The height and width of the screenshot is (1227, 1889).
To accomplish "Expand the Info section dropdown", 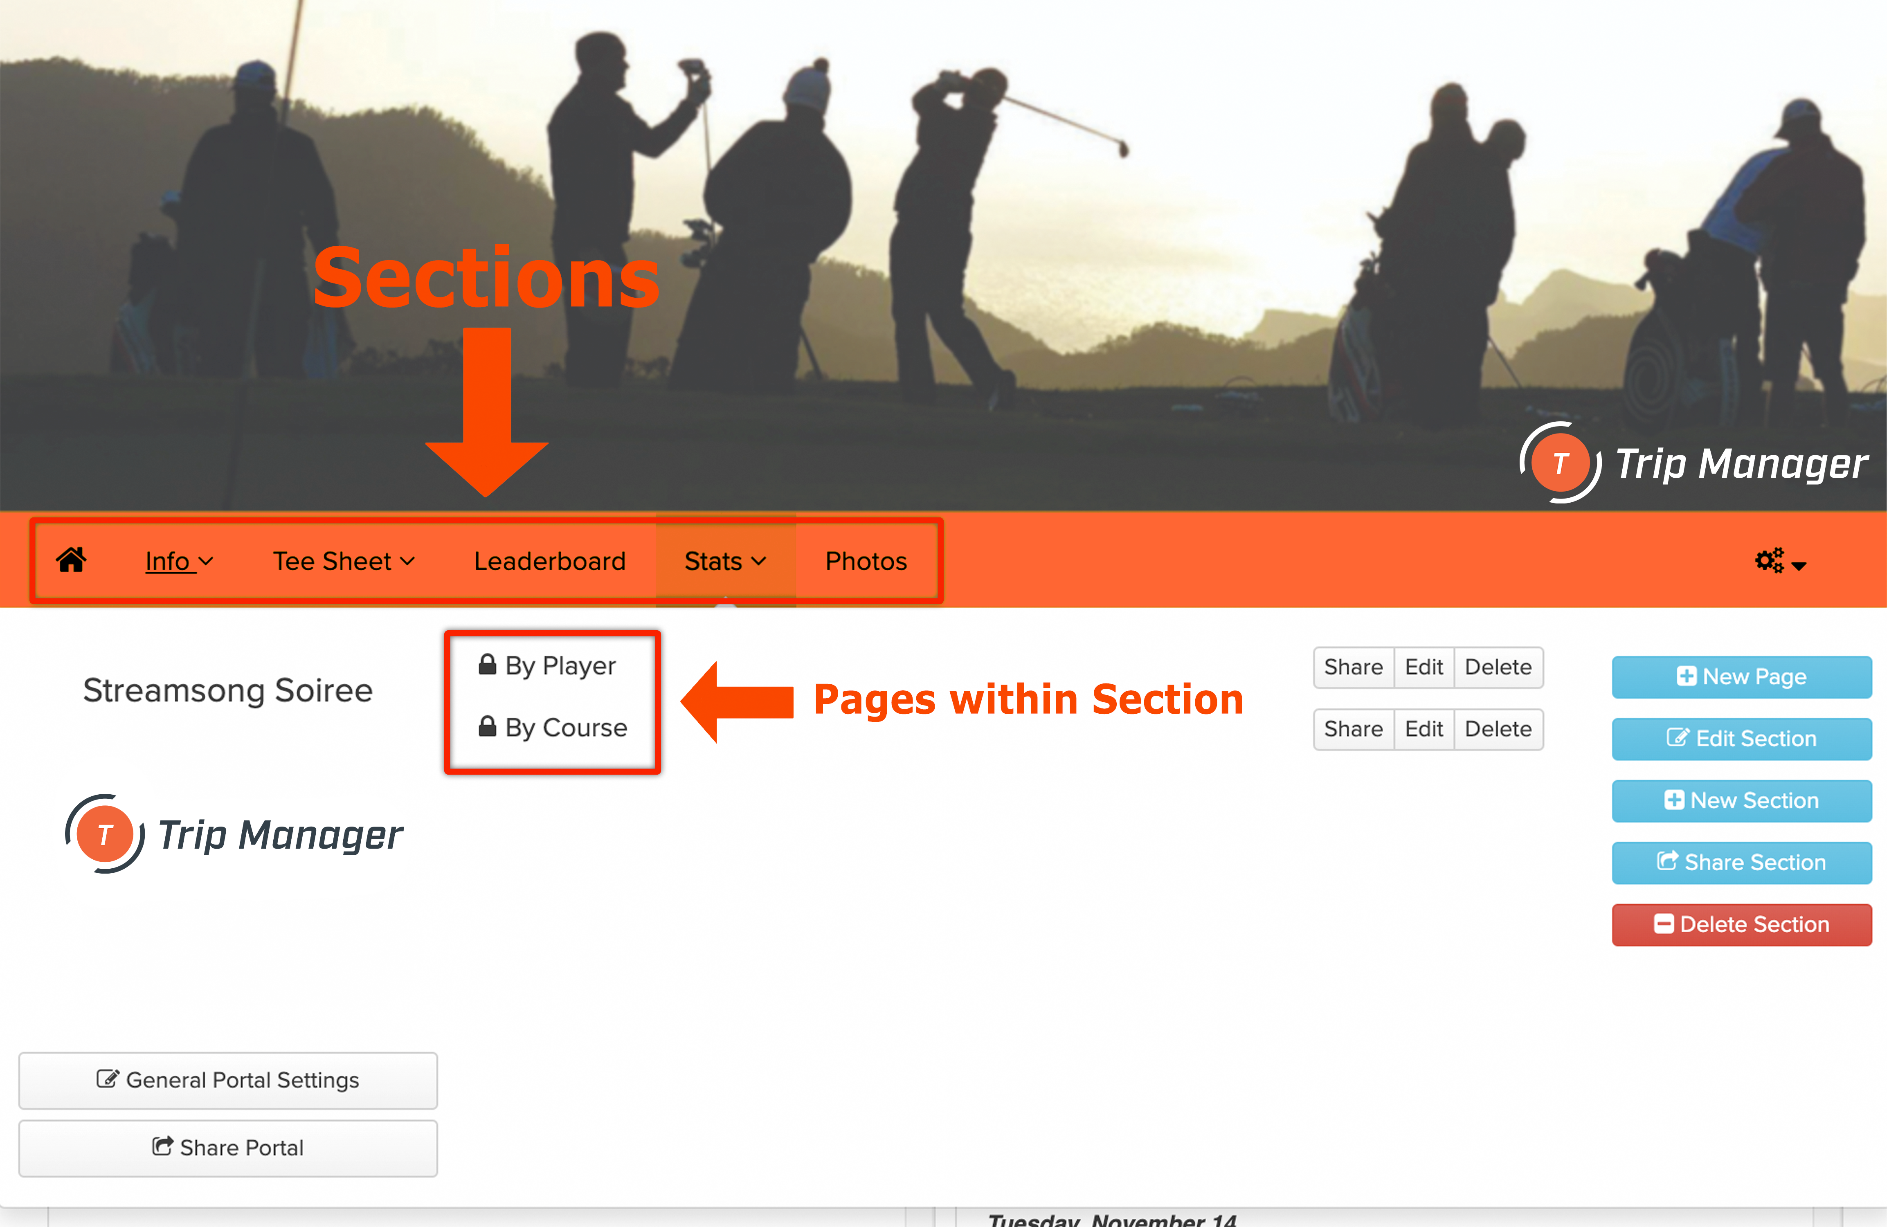I will pos(180,561).
